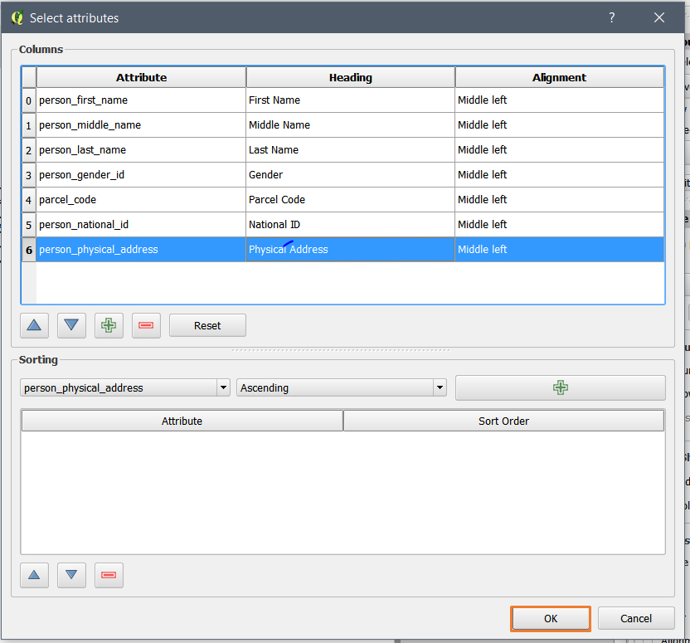
Task: Edit the Physical Address heading field
Action: 350,250
